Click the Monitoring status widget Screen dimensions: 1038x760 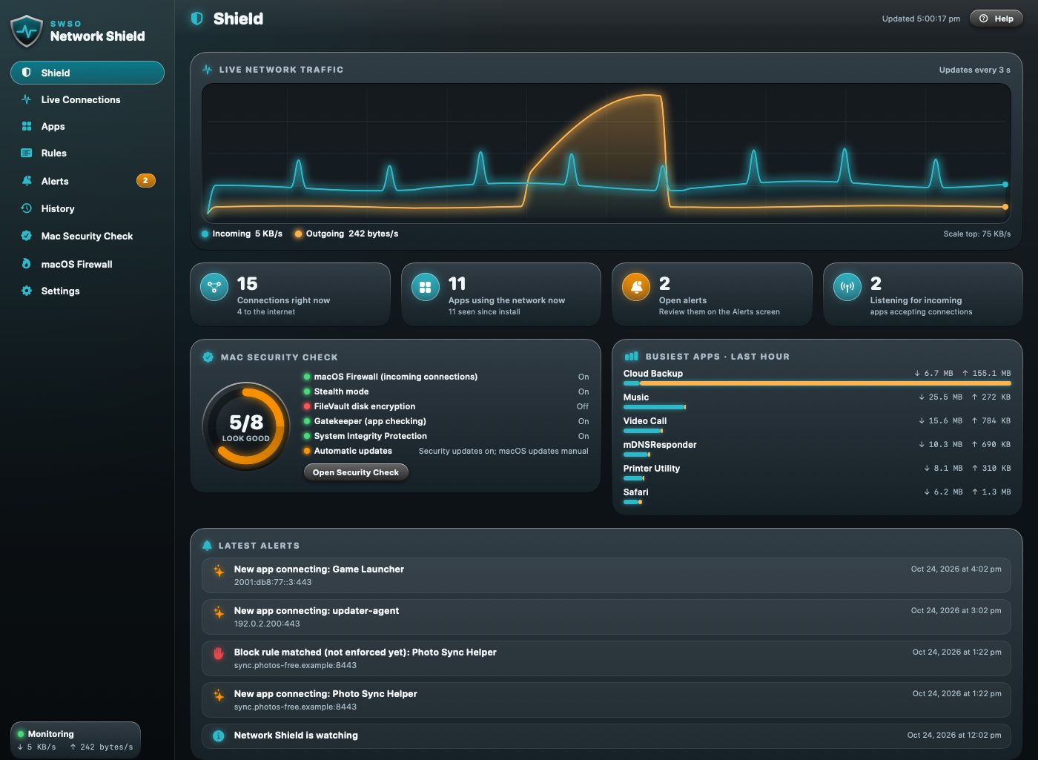coord(76,740)
